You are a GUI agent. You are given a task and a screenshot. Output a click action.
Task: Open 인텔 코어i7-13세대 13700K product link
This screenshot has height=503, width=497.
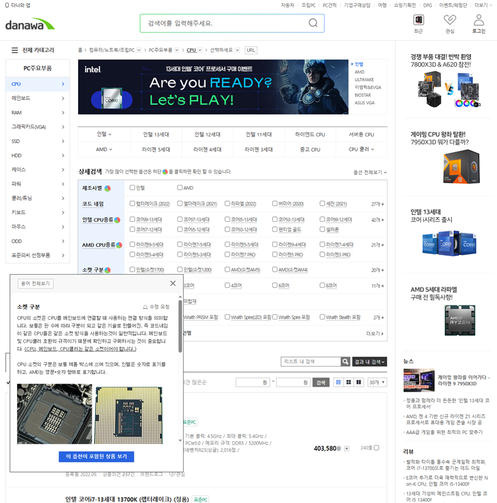point(127,499)
